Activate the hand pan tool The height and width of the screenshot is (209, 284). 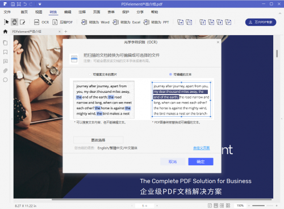[x=14, y=22]
